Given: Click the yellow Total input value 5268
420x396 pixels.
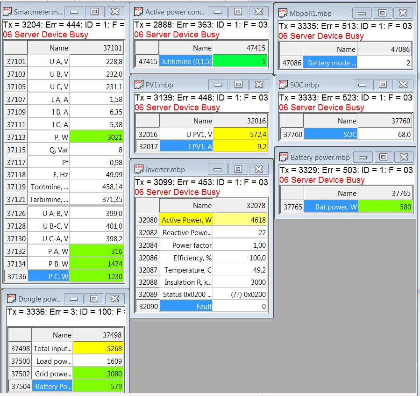Looking at the screenshot, I should (99, 348).
